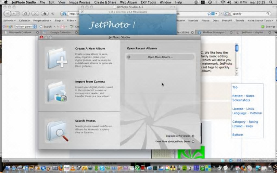Click the Picasa bookmark in the bookmarks bar
Viewport: 277px width, 173px height.
205,20
